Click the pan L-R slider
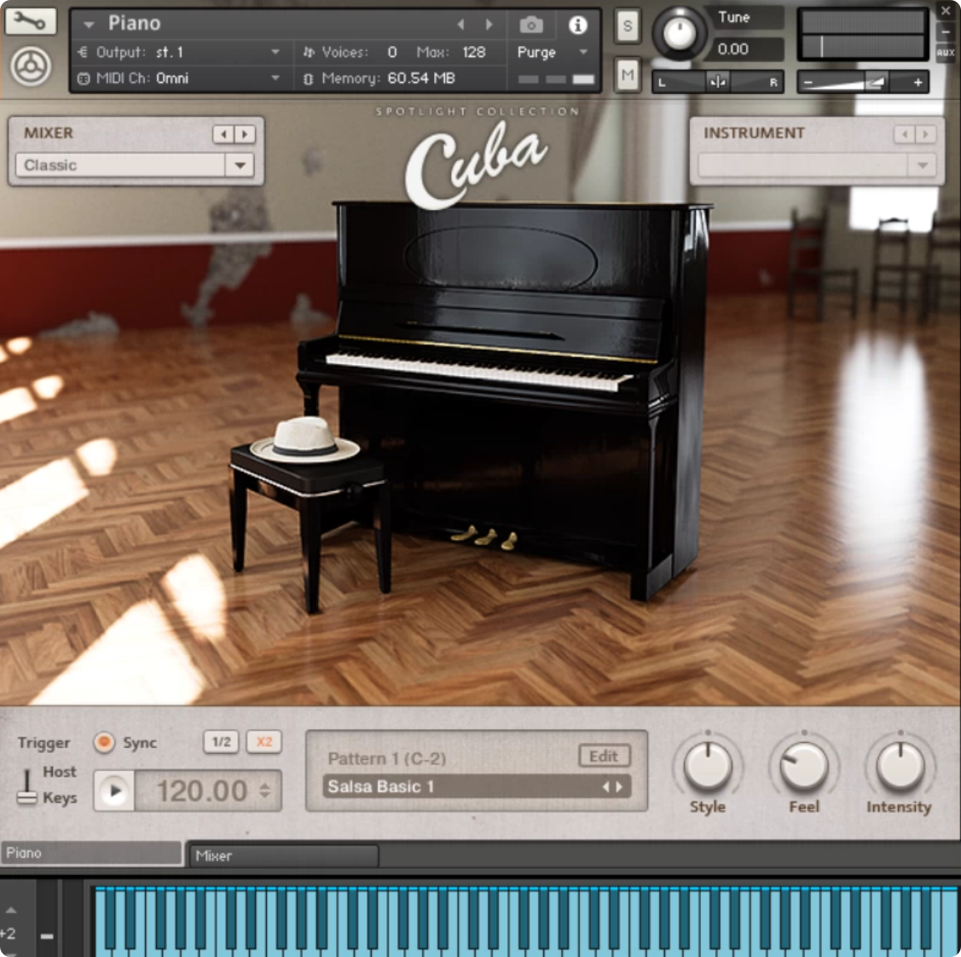The height and width of the screenshot is (957, 961). 718,82
